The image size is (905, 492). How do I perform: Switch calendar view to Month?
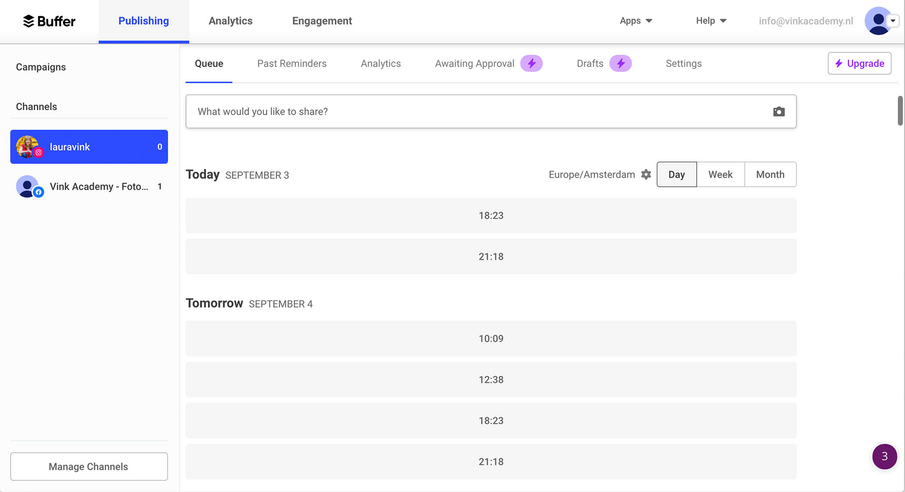pos(770,174)
